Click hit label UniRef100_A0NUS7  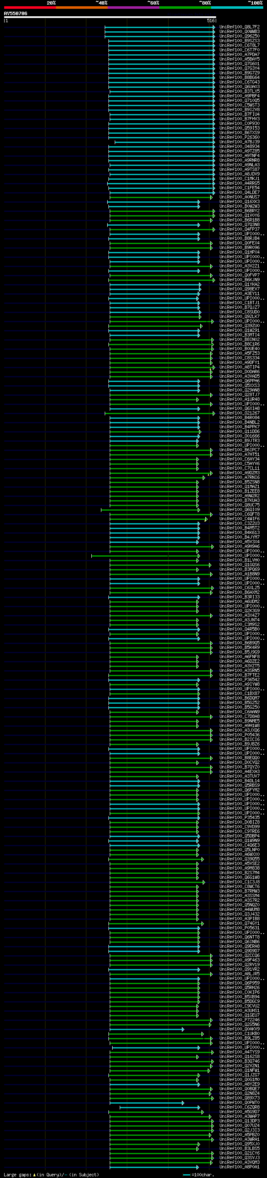pyautogui.click(x=239, y=197)
